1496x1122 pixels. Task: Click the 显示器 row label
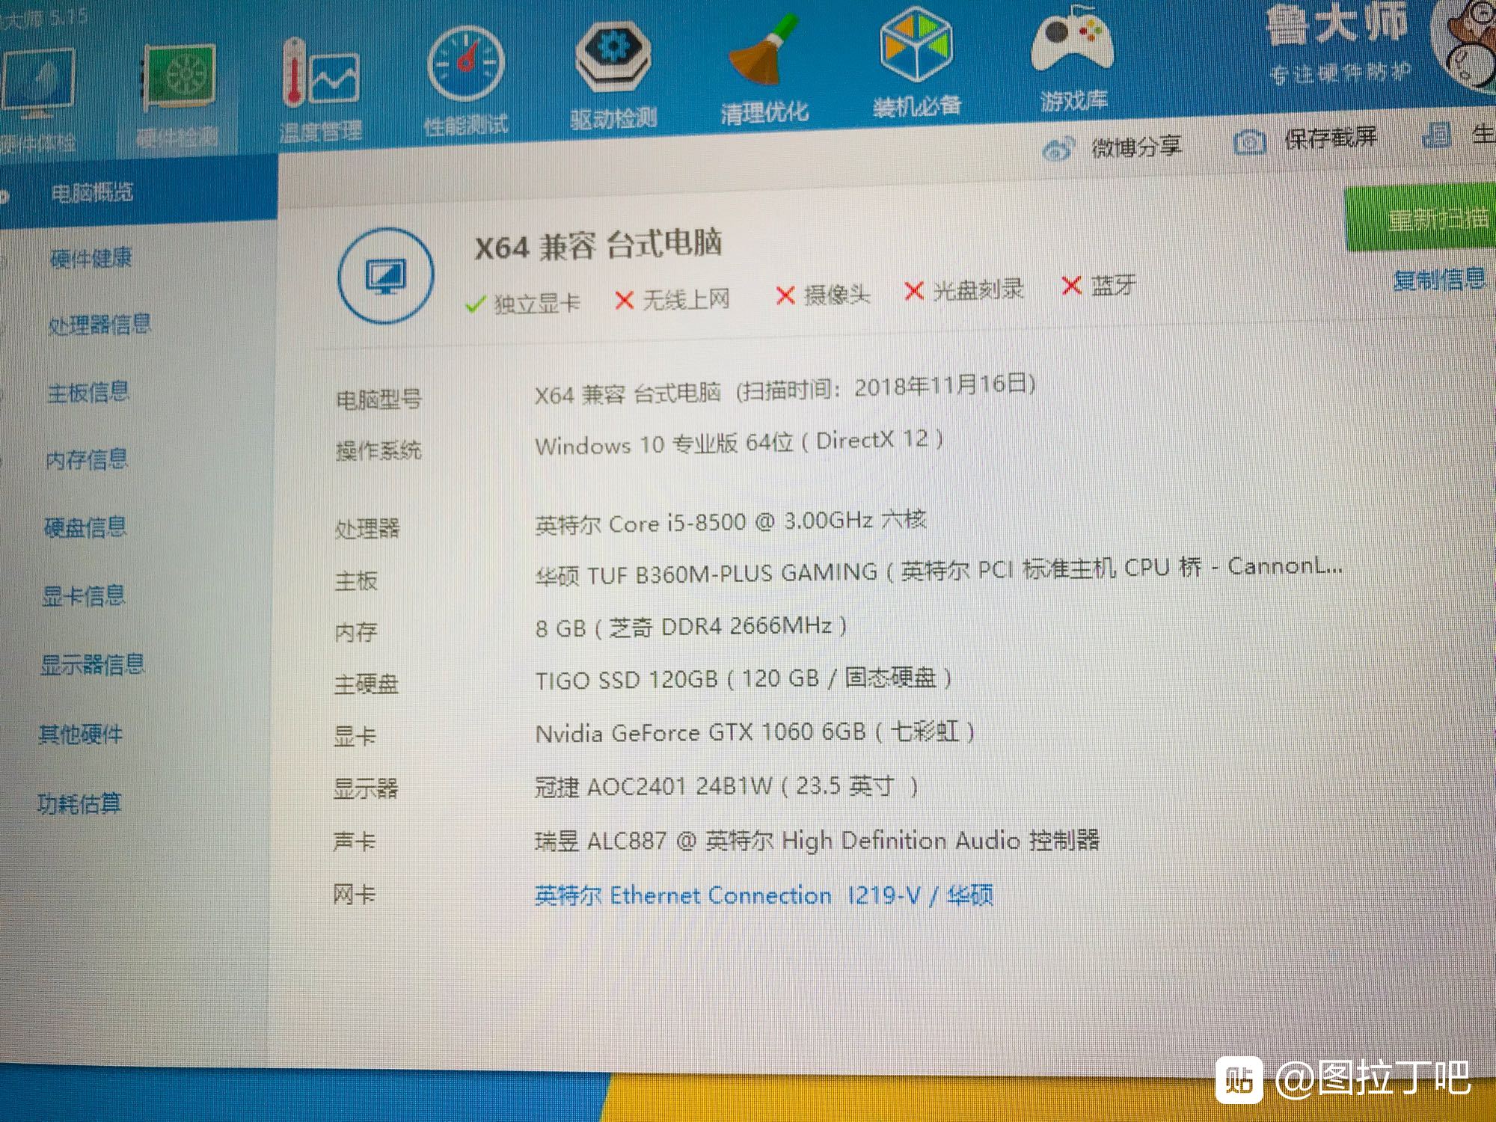click(x=365, y=788)
